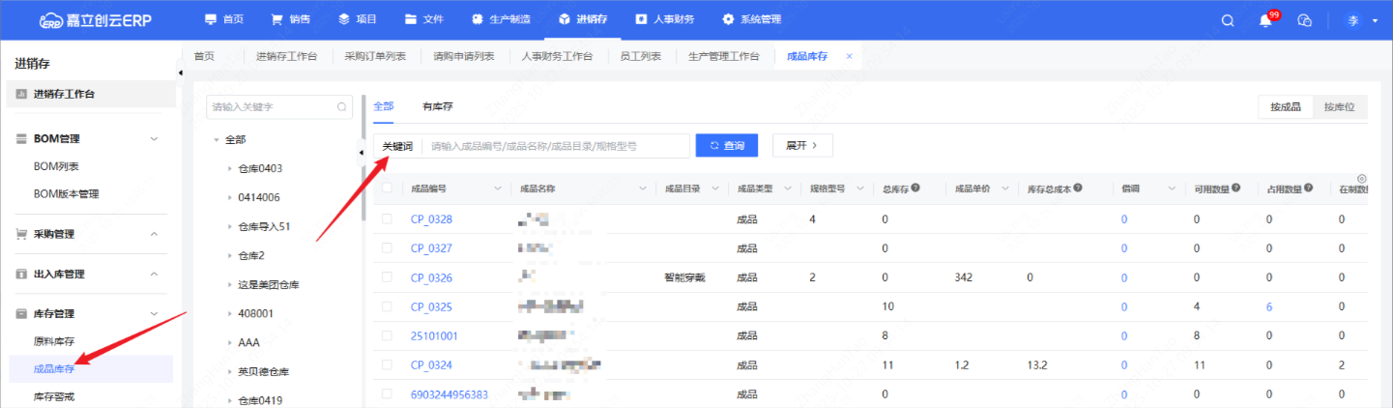
Task: Open the chat messages icon in header
Action: pos(1304,20)
